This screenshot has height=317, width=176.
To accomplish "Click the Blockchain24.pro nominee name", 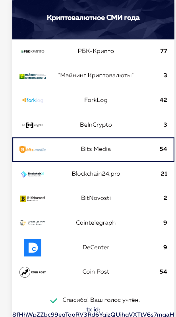I will coord(96,174).
